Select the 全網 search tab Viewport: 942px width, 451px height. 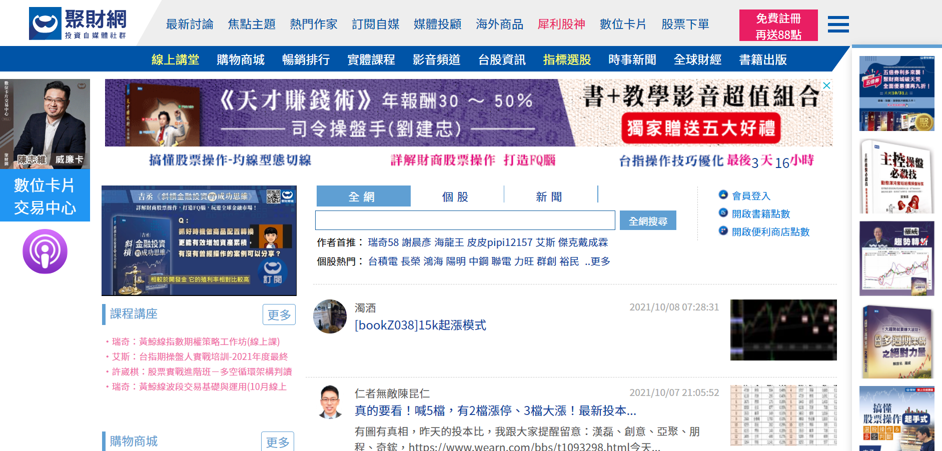coord(363,196)
